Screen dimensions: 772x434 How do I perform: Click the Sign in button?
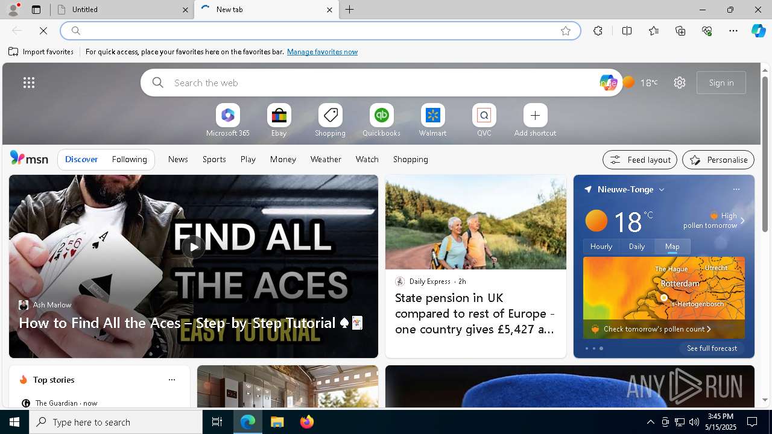pos(721,83)
